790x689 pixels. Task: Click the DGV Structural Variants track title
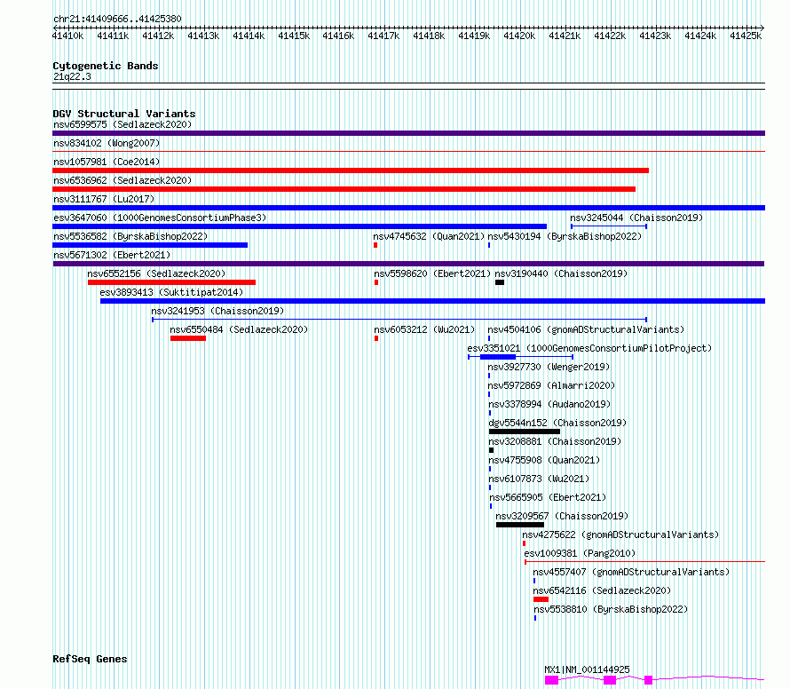pyautogui.click(x=124, y=114)
